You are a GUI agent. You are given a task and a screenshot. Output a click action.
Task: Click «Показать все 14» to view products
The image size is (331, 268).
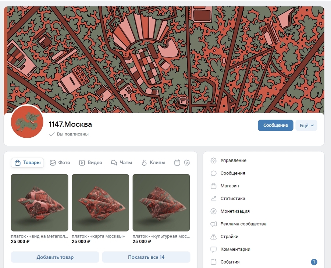(146, 257)
